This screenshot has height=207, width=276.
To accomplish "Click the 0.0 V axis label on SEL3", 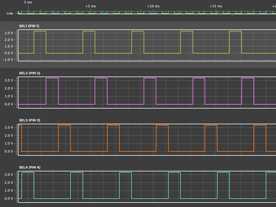I will tap(9, 151).
